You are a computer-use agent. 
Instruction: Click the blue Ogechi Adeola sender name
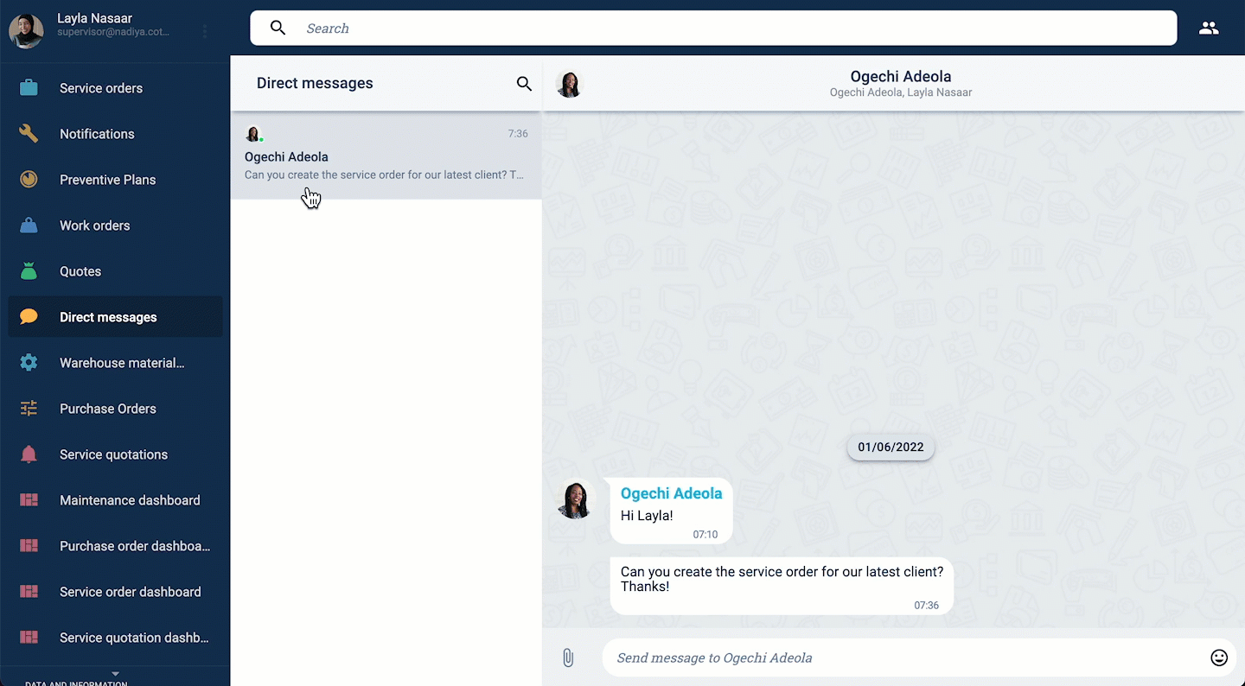[671, 493]
